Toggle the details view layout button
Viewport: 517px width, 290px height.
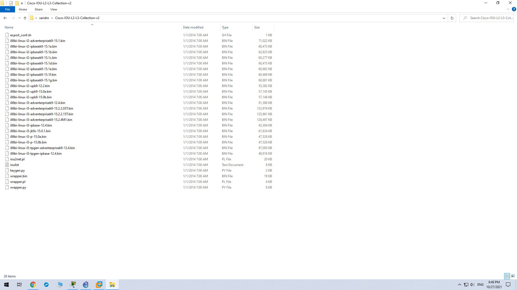507,276
